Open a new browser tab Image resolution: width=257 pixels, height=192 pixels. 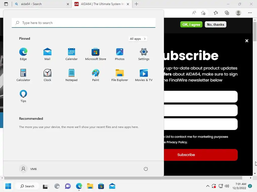(136, 4)
